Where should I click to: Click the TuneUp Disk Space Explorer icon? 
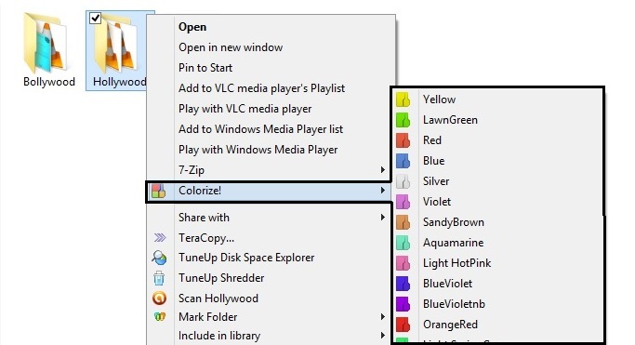pos(159,258)
